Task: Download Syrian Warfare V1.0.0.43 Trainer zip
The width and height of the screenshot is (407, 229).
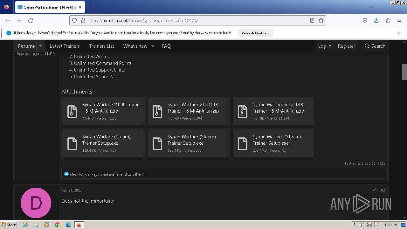Action: pyautogui.click(x=193, y=108)
